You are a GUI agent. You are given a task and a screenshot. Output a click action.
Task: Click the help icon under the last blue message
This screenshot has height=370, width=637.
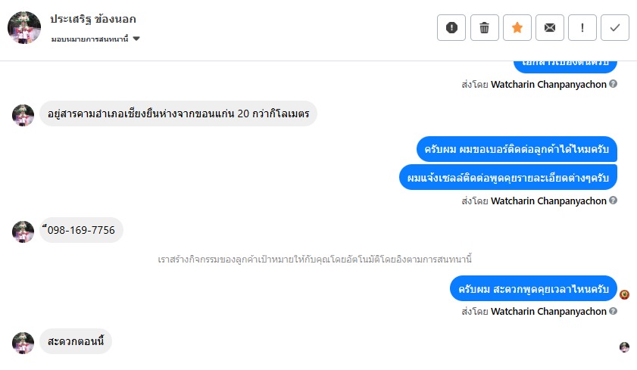point(614,311)
